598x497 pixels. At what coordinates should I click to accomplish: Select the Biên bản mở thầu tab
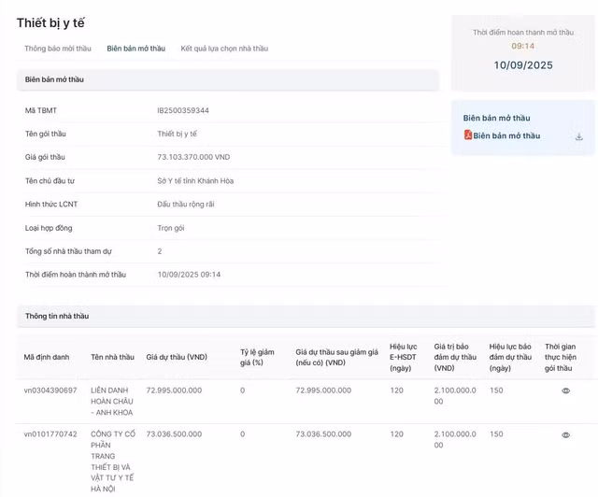point(135,48)
